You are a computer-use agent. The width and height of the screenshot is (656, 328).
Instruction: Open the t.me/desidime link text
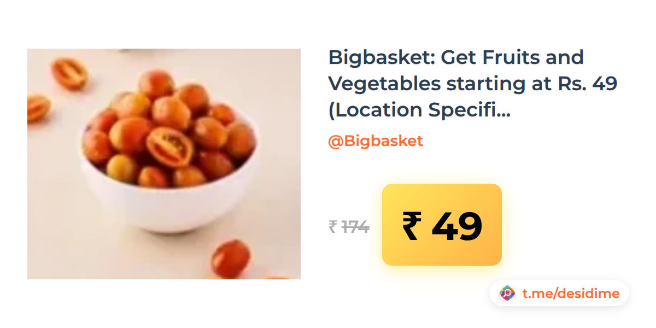pos(571,294)
